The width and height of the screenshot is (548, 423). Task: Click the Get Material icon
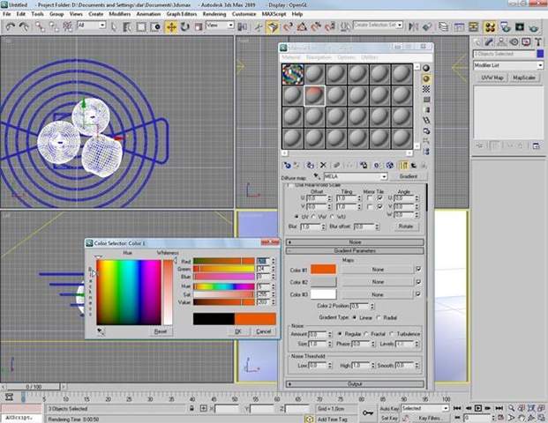click(x=288, y=165)
